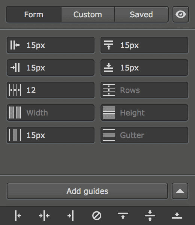
Task: Click the Add guides button
Action: tap(87, 191)
